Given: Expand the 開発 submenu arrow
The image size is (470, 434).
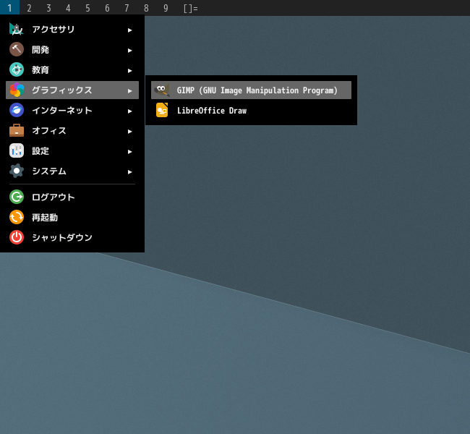Looking at the screenshot, I should (129, 51).
